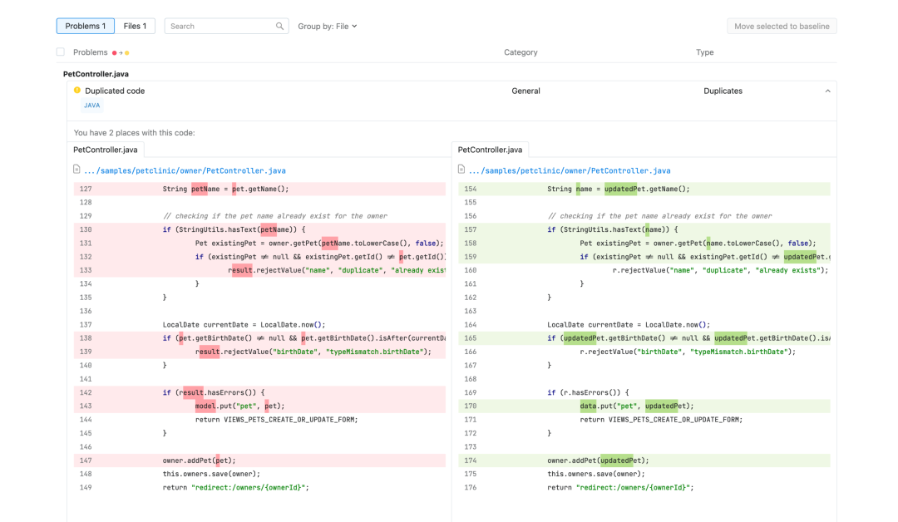Select the right PetController.java code tab
The width and height of the screenshot is (898, 522).
coord(491,150)
